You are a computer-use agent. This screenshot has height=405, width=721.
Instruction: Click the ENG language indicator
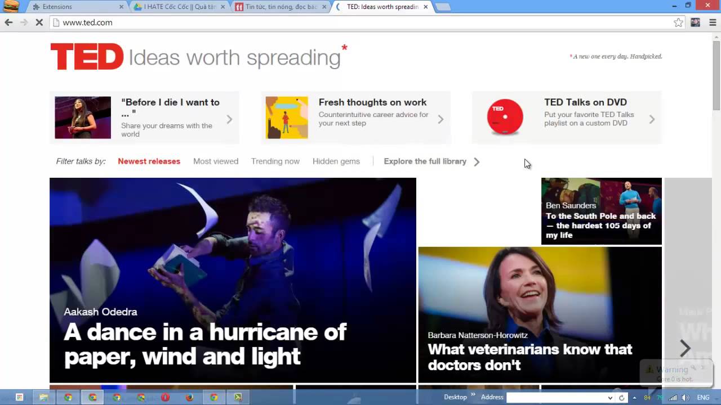703,398
